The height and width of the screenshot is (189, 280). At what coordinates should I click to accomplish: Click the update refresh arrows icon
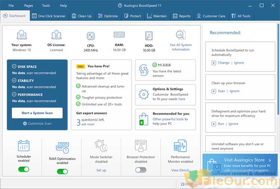[144, 70]
